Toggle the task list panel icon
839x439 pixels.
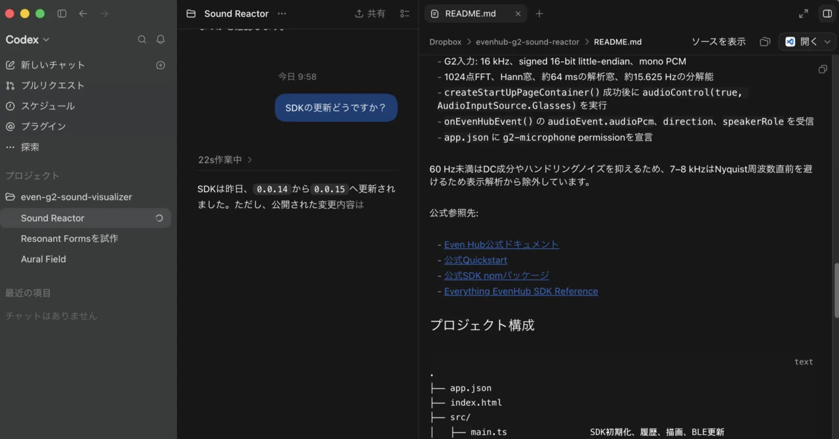click(405, 13)
